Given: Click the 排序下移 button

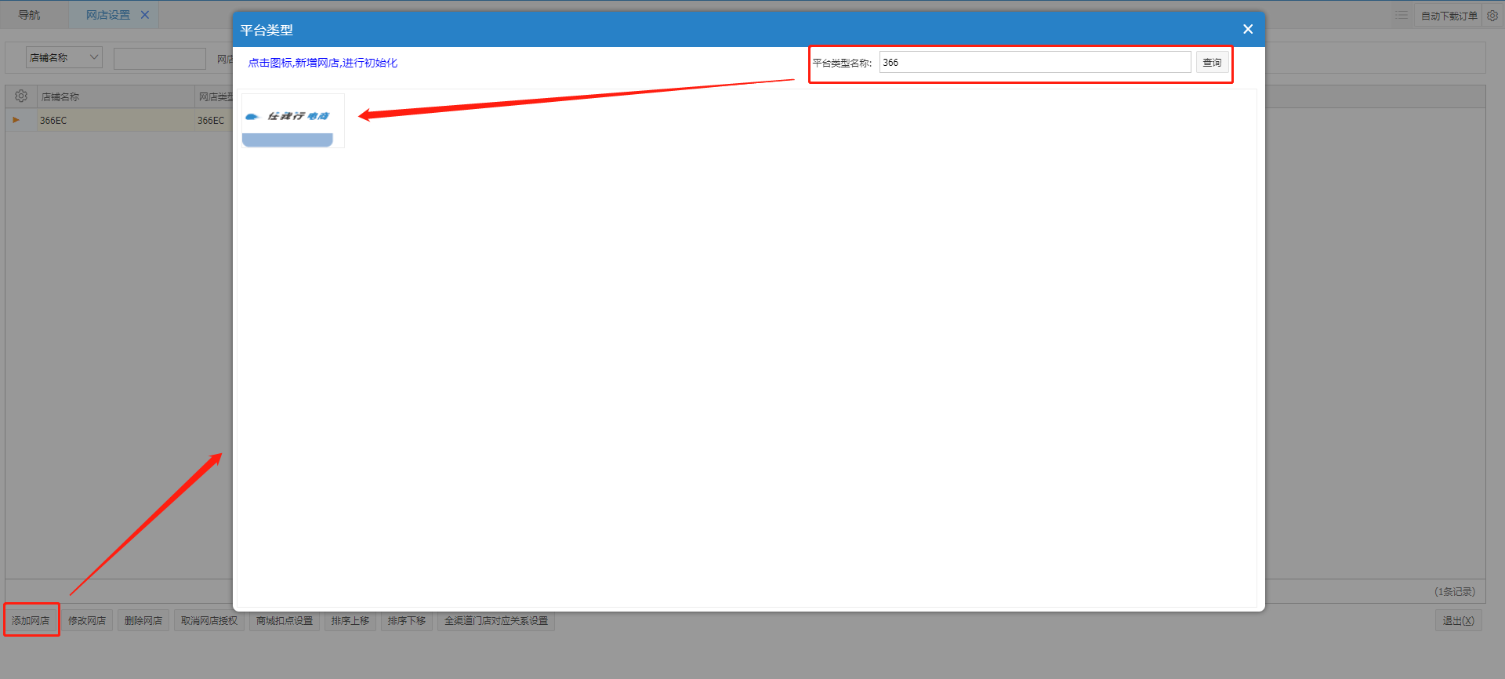Looking at the screenshot, I should 407,620.
